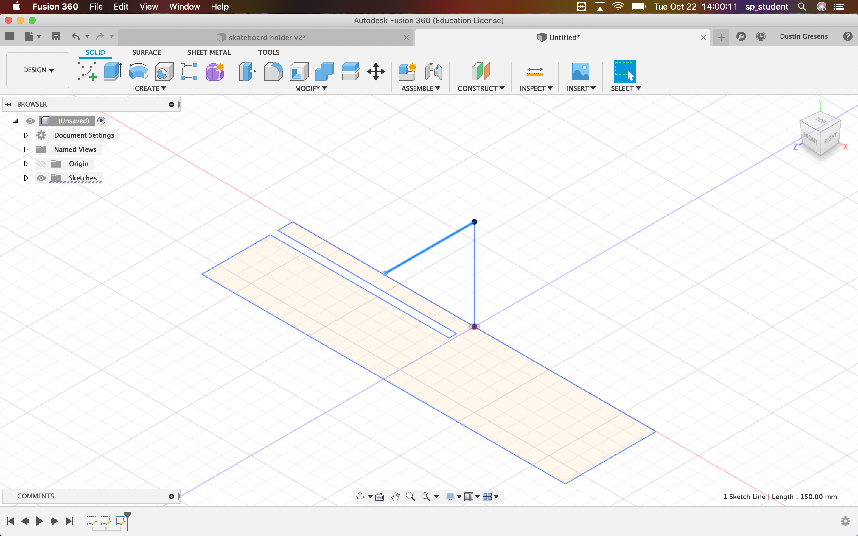Viewport: 858px width, 536px height.
Task: Toggle visibility of Origin folder
Action: pos(41,163)
